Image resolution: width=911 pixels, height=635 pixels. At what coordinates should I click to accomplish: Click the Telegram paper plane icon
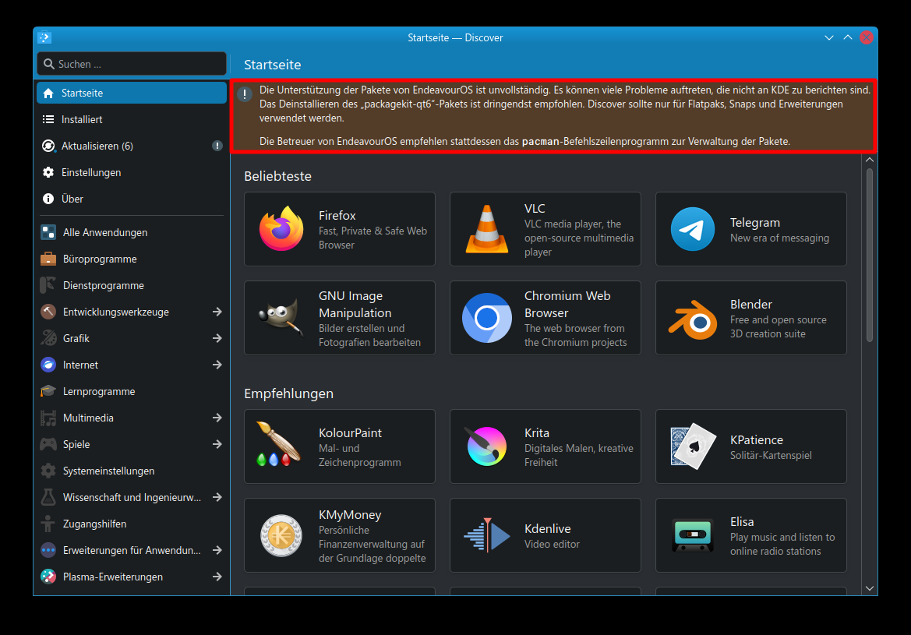tap(693, 229)
